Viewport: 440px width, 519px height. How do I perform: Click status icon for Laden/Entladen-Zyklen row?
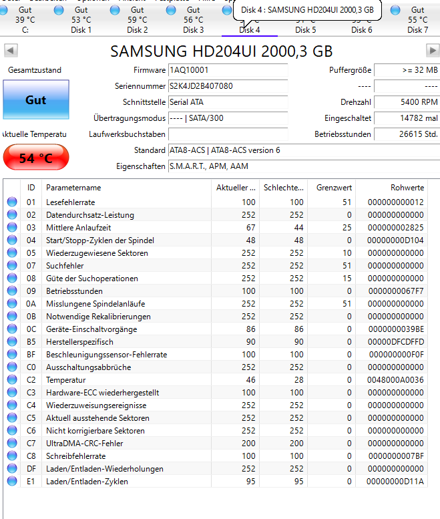12,482
